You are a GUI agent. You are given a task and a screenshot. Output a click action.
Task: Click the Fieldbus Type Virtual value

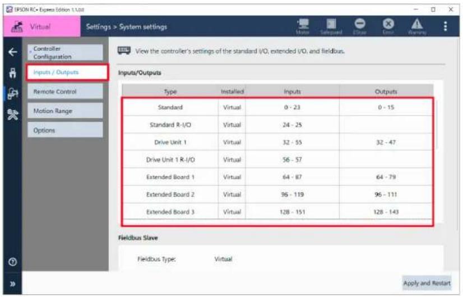point(223,259)
